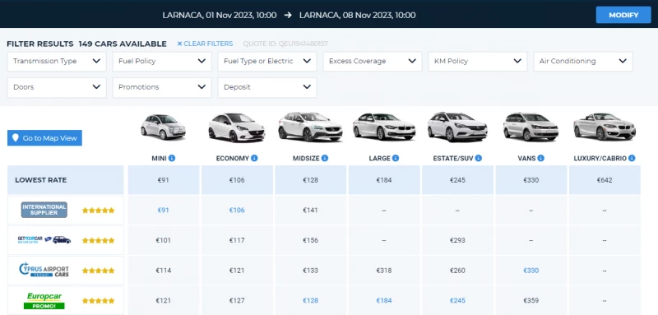
Task: Click the Quote ID text
Action: [285, 44]
